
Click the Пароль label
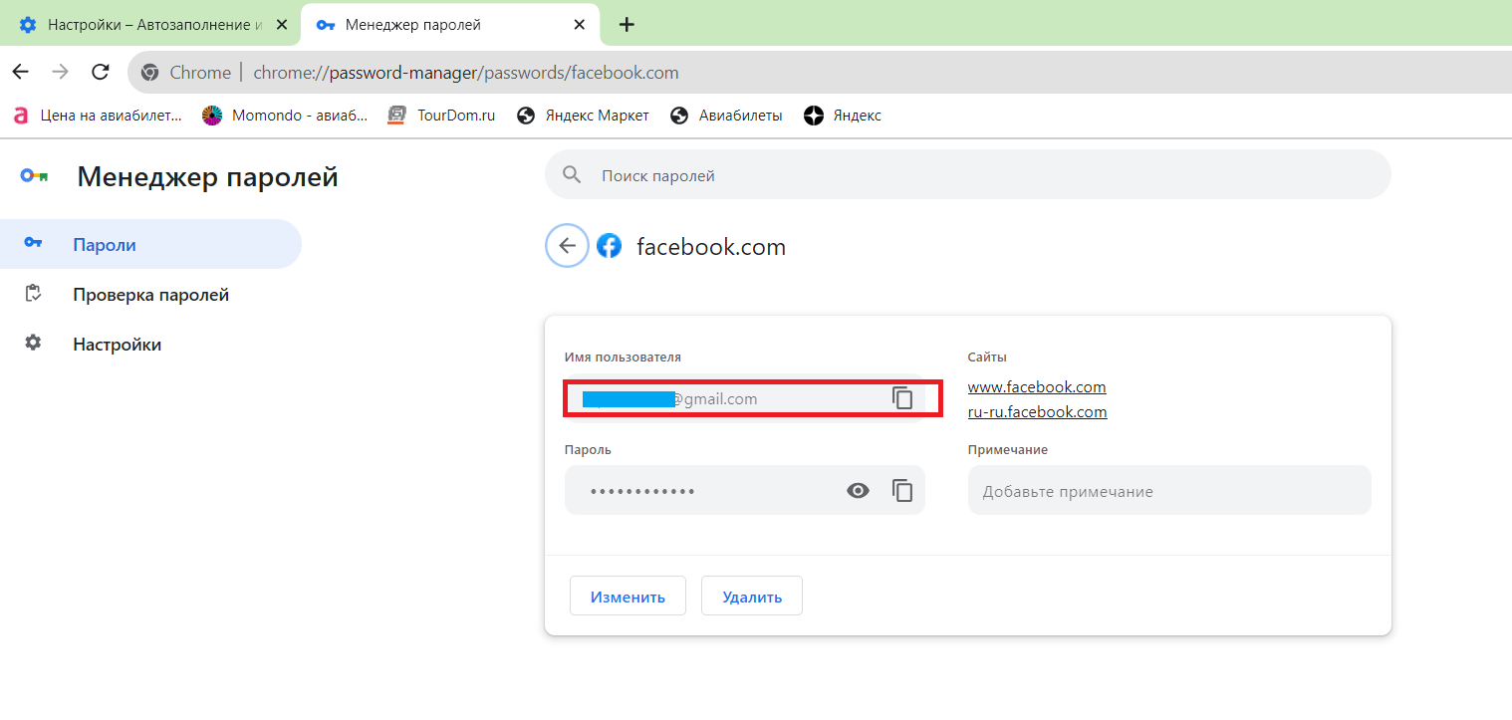click(588, 449)
